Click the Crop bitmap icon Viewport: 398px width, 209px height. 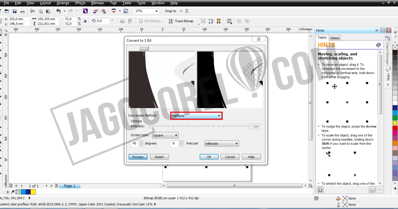(x=203, y=21)
